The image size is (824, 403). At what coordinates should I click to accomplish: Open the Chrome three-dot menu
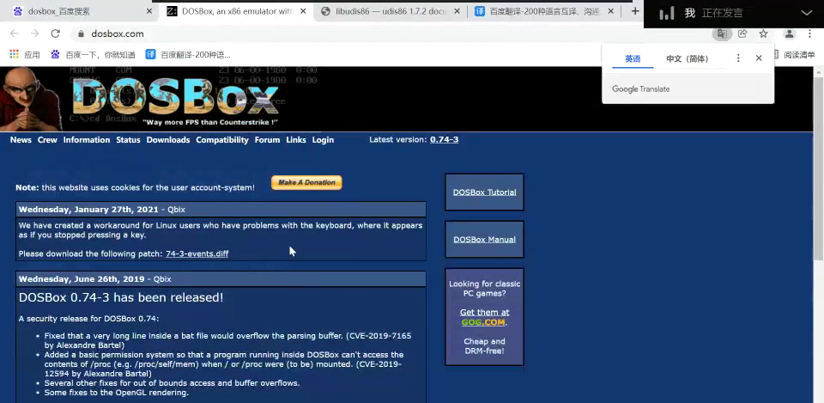(x=809, y=34)
